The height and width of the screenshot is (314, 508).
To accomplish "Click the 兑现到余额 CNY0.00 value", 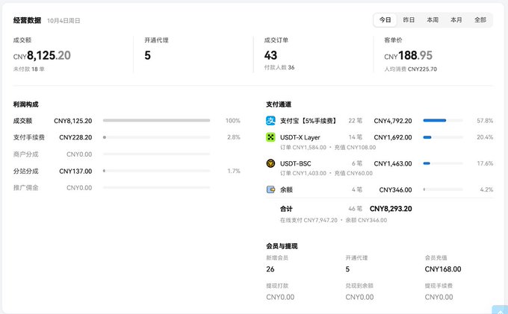I will (x=359, y=297).
